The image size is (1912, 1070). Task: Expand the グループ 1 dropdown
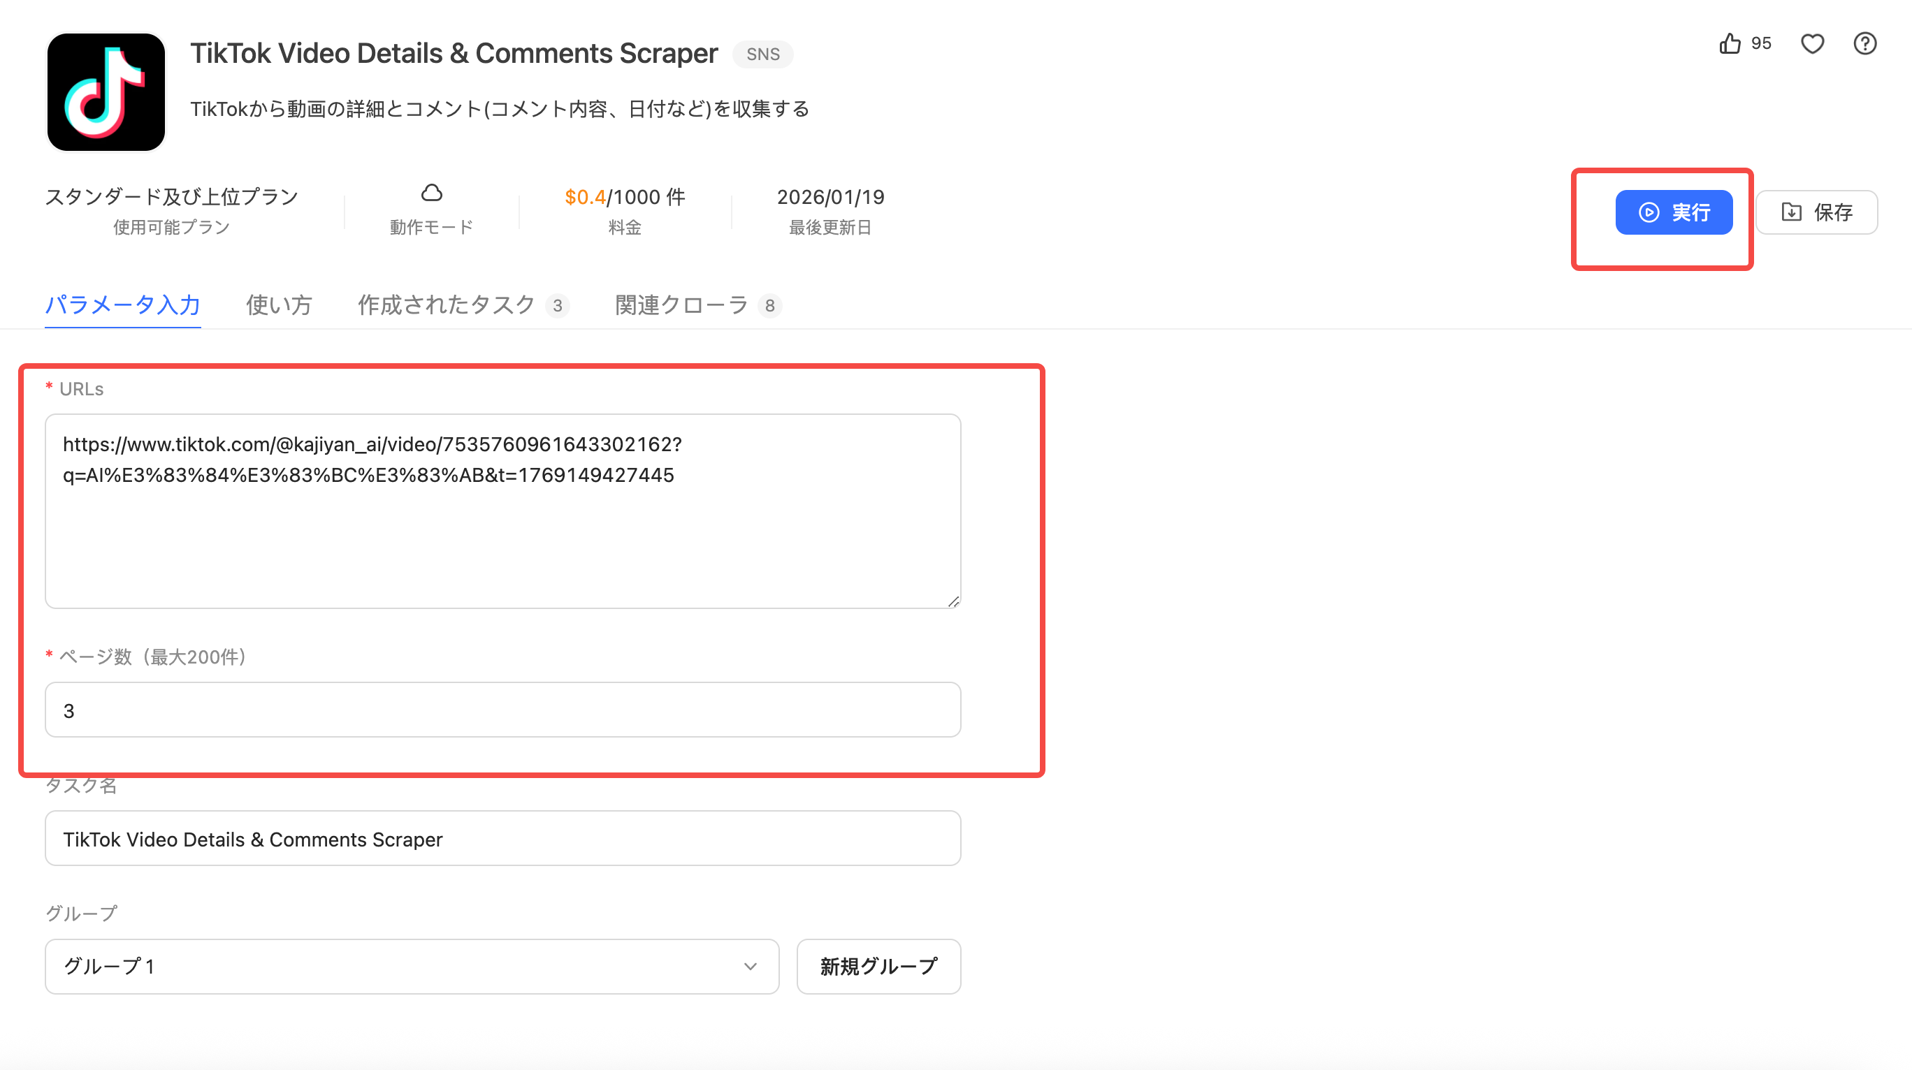[411, 966]
